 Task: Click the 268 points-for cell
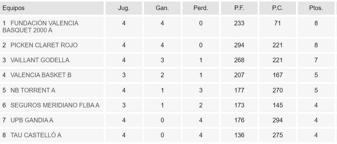239,60
